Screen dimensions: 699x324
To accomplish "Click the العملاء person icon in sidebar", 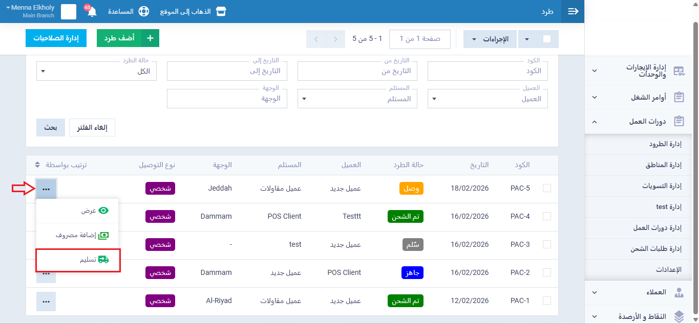I will [679, 293].
